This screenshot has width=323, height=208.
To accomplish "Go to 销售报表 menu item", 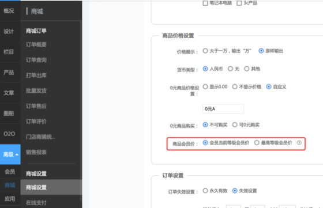I will pyautogui.click(x=36, y=152).
